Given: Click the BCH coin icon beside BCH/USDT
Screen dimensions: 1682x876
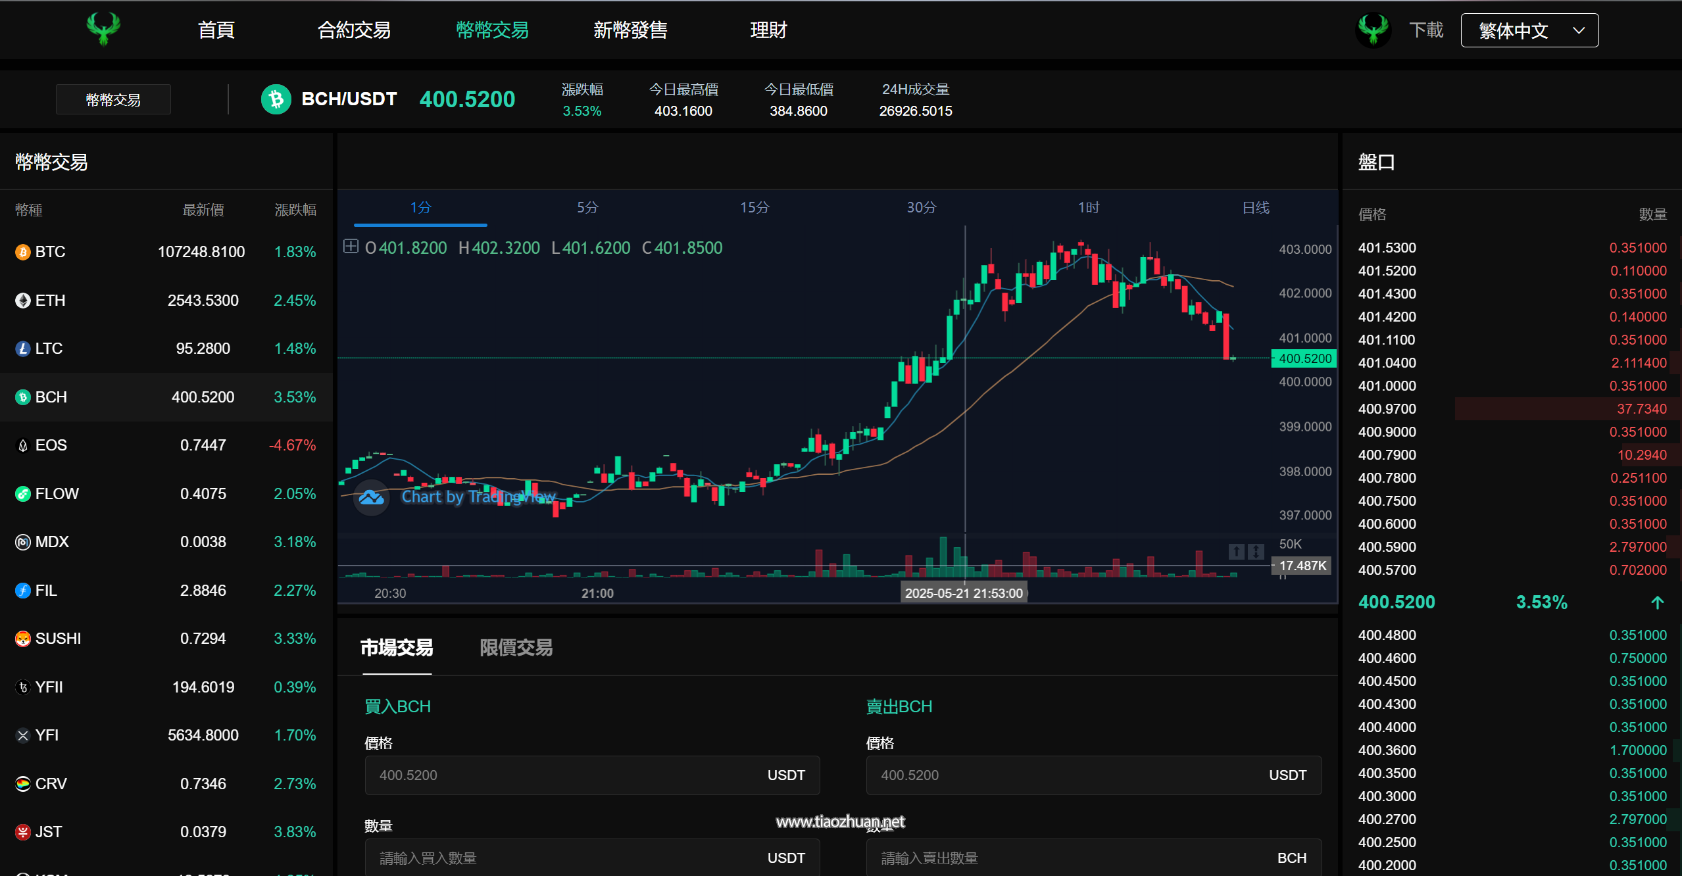Looking at the screenshot, I should 276,99.
